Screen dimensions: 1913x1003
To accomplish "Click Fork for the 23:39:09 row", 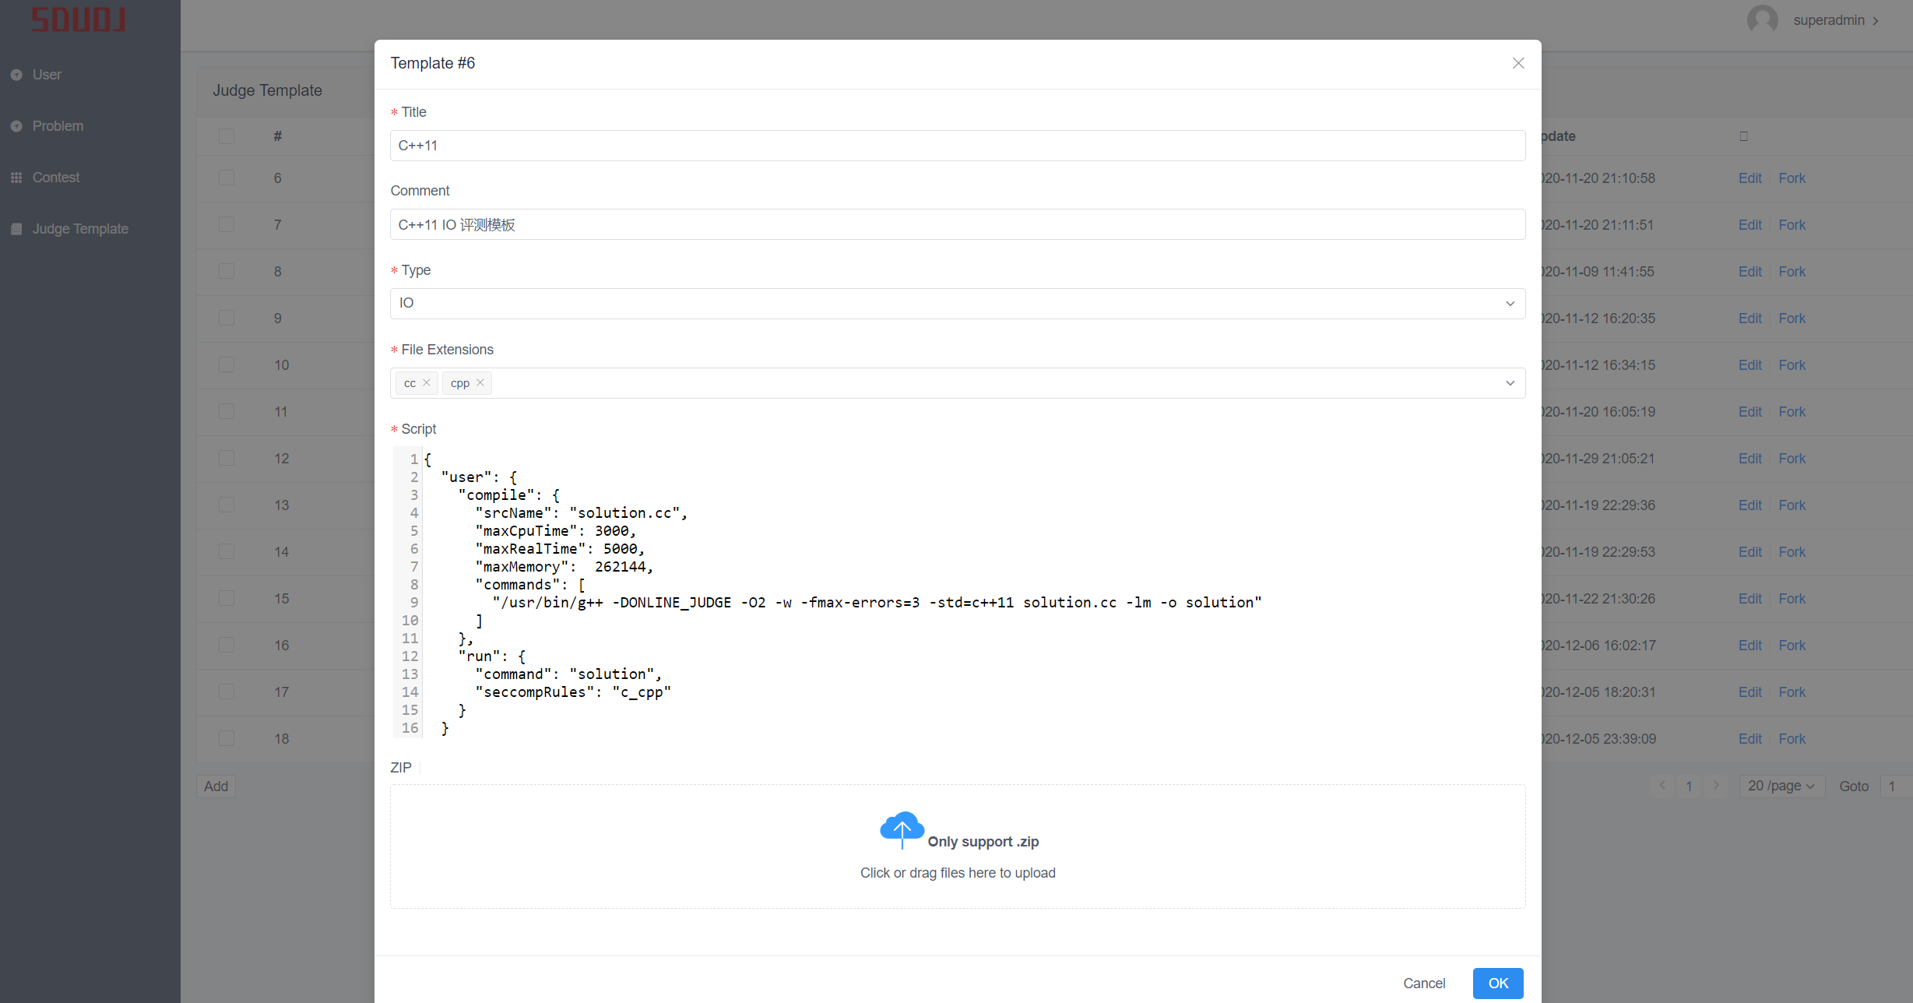I will point(1792,739).
